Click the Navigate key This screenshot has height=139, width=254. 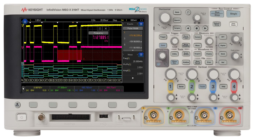[177, 28]
